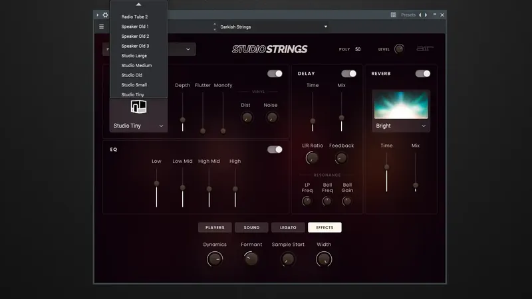Click the Poly value 50
Image resolution: width=532 pixels, height=299 pixels.
pyautogui.click(x=358, y=49)
